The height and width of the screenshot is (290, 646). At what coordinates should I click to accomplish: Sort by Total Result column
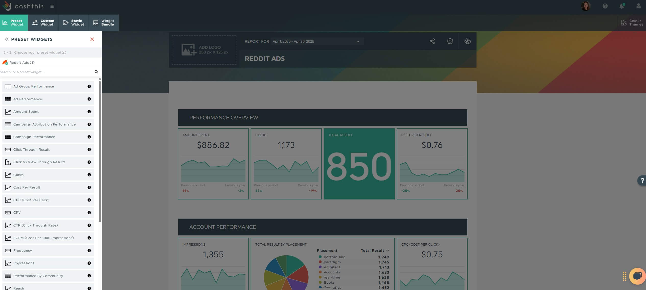pos(375,250)
